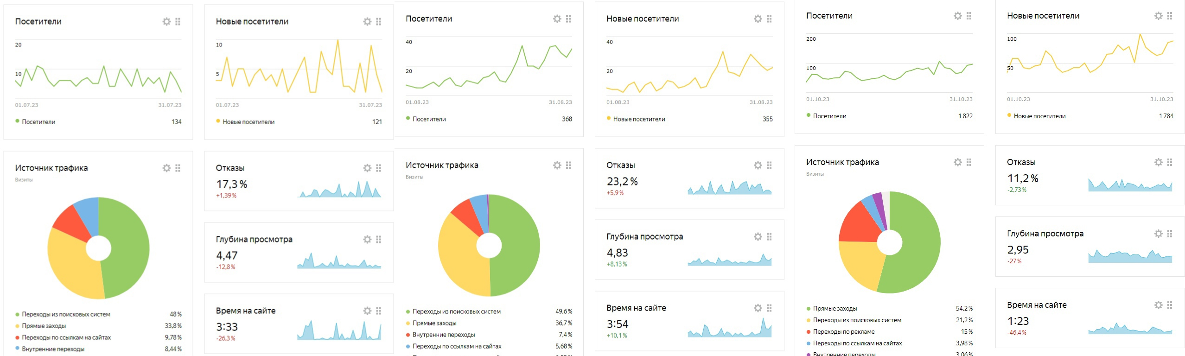Open gear settings of Новые посетители 1 784 widget
1185x356 pixels.
(1158, 16)
